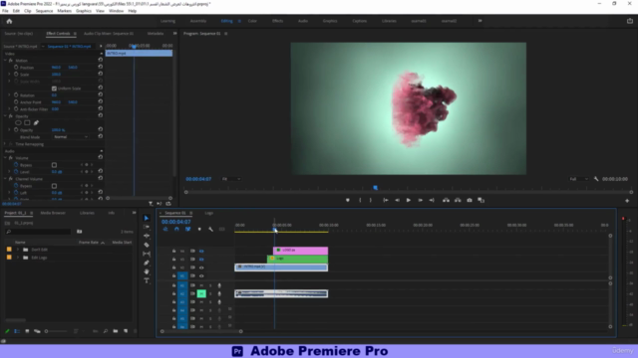Toggle Volume Bypass checkbox
The image size is (638, 358).
[54, 165]
